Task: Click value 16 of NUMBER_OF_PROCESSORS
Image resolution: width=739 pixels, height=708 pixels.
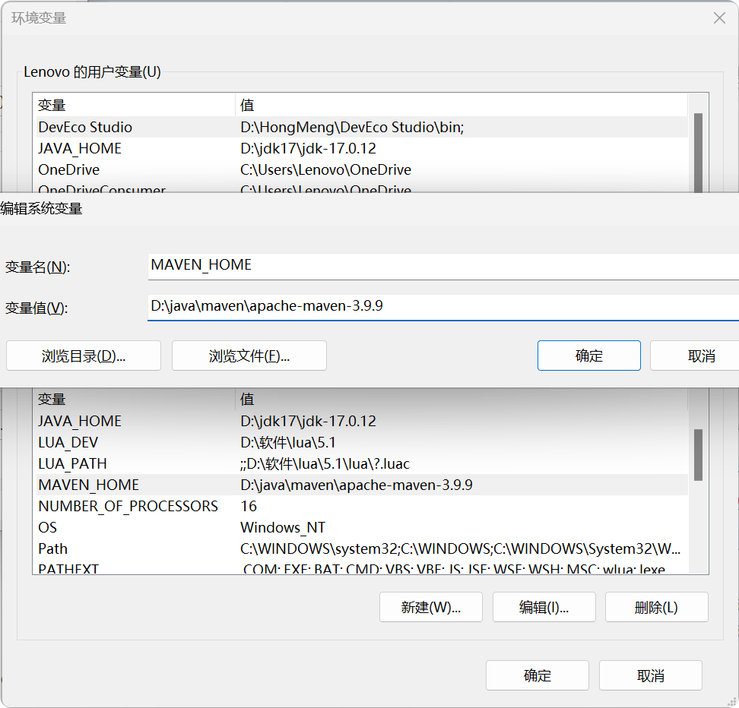Action: tap(249, 506)
